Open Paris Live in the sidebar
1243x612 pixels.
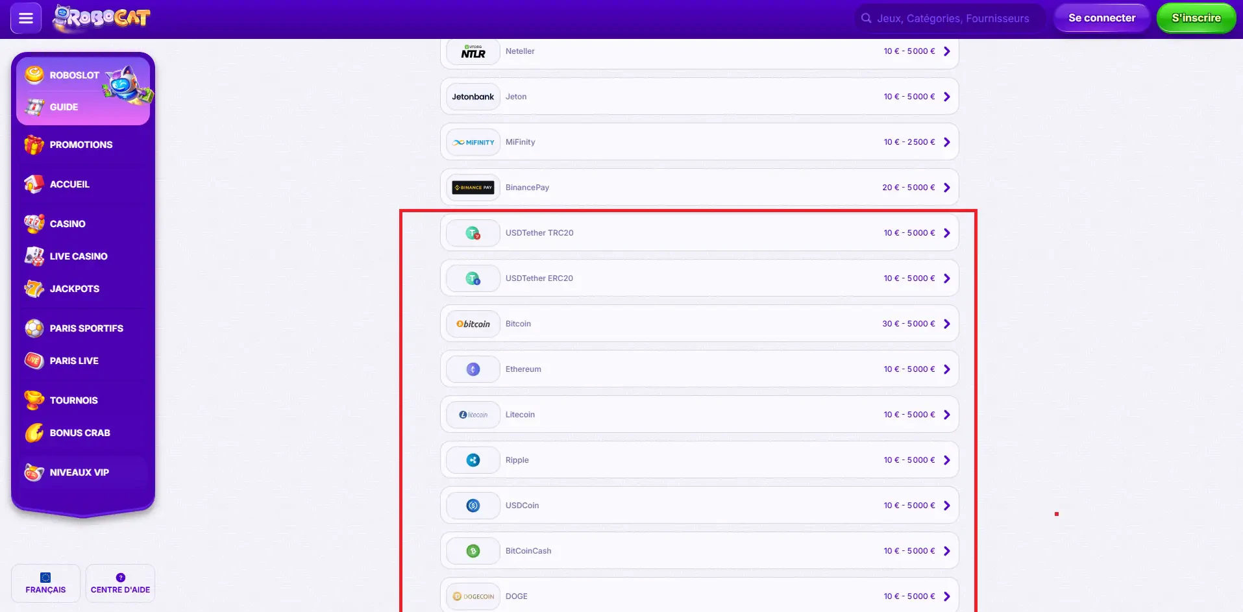[x=74, y=361]
